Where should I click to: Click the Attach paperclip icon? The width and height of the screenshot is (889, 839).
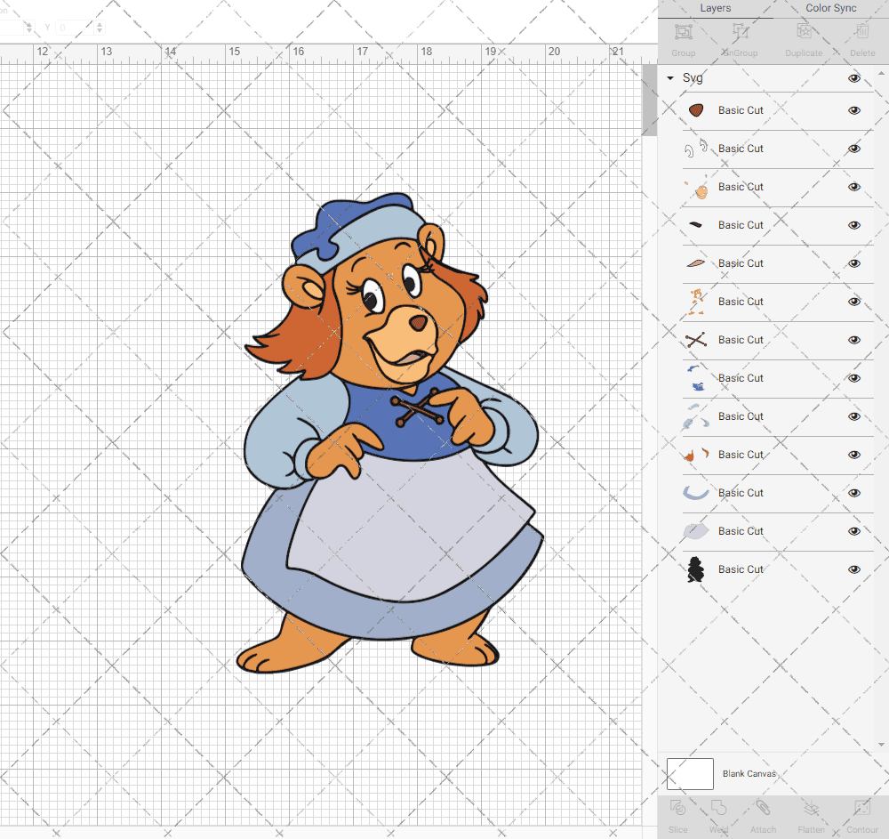point(763,808)
